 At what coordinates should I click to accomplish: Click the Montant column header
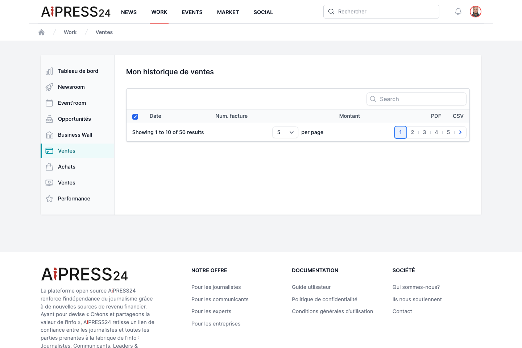[x=349, y=116]
